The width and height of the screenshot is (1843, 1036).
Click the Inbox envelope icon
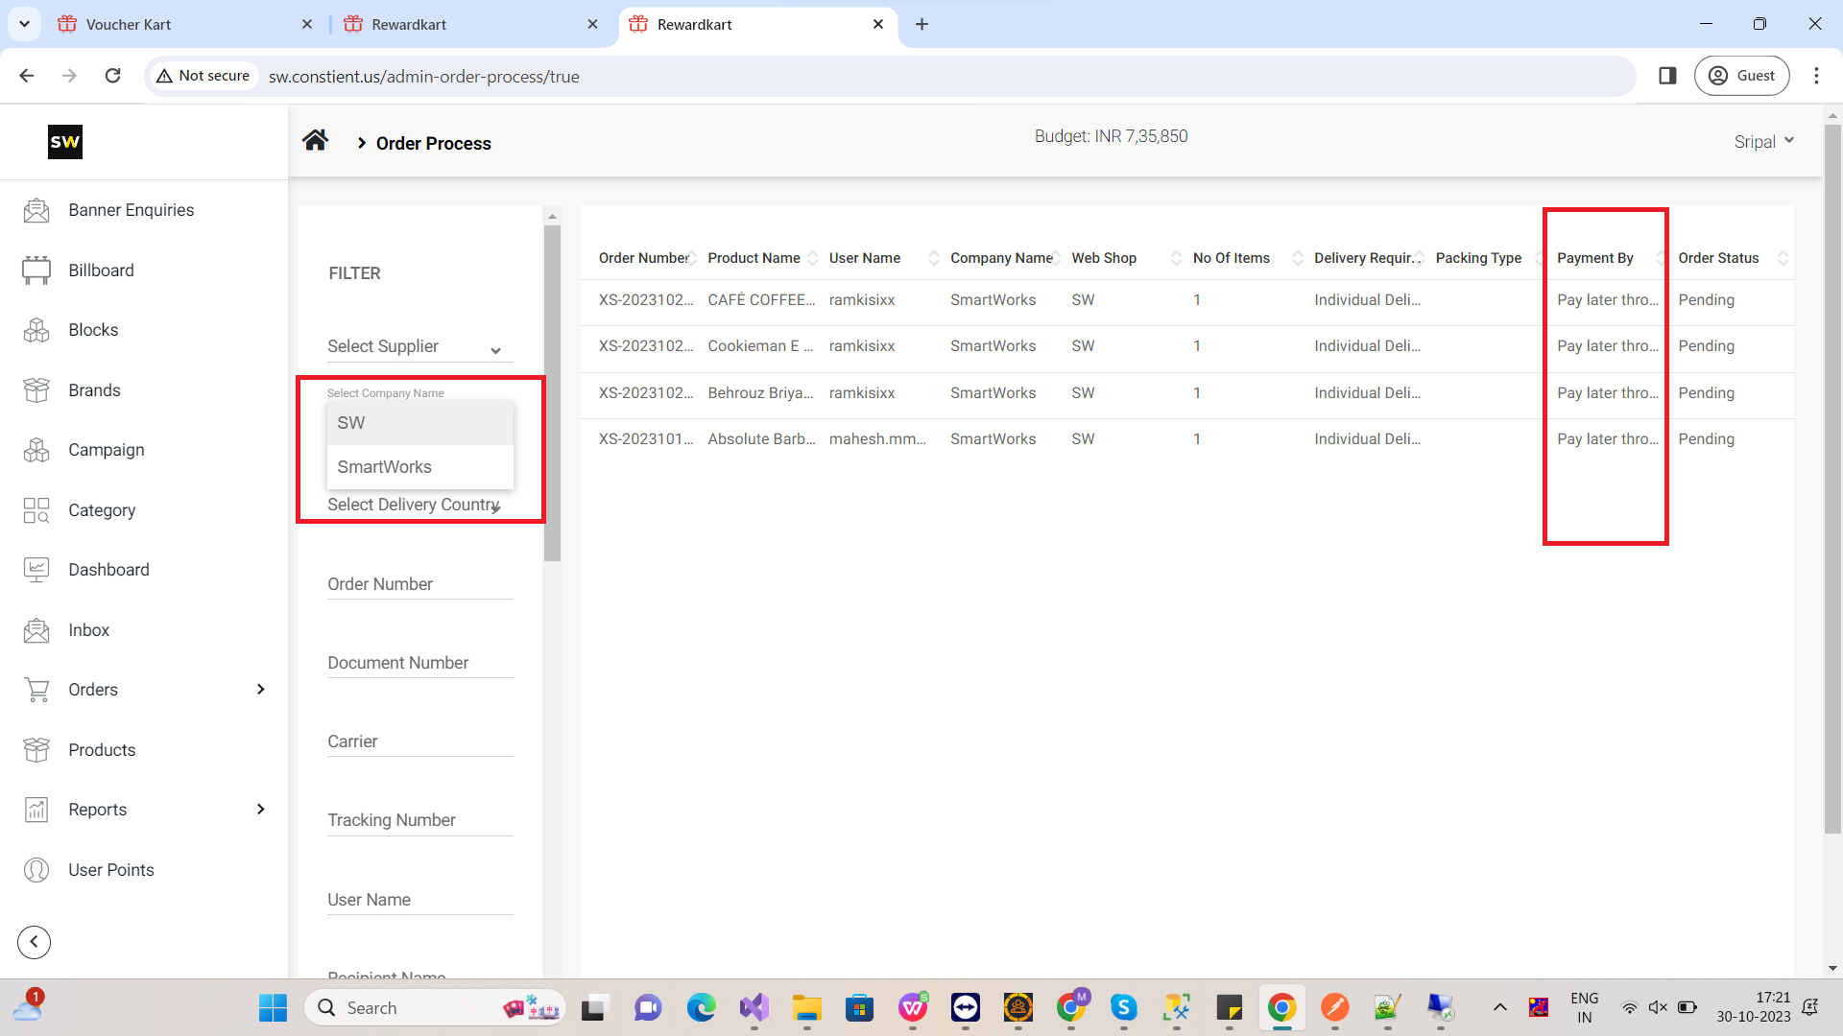[36, 630]
